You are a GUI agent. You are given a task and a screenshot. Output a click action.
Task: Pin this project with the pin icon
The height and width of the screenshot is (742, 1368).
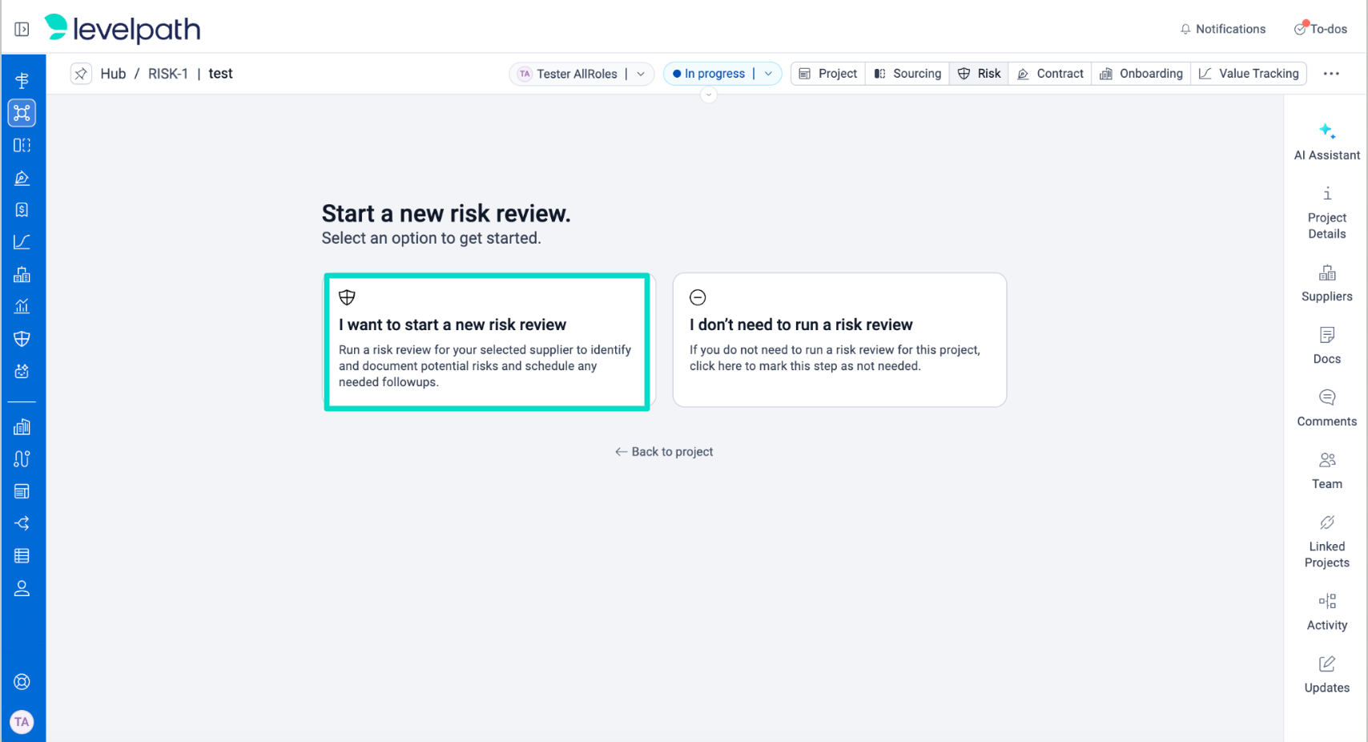81,74
